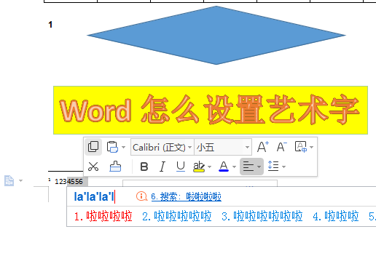Decrease font size with A- icon
This screenshot has width=376, height=264.
point(282,147)
